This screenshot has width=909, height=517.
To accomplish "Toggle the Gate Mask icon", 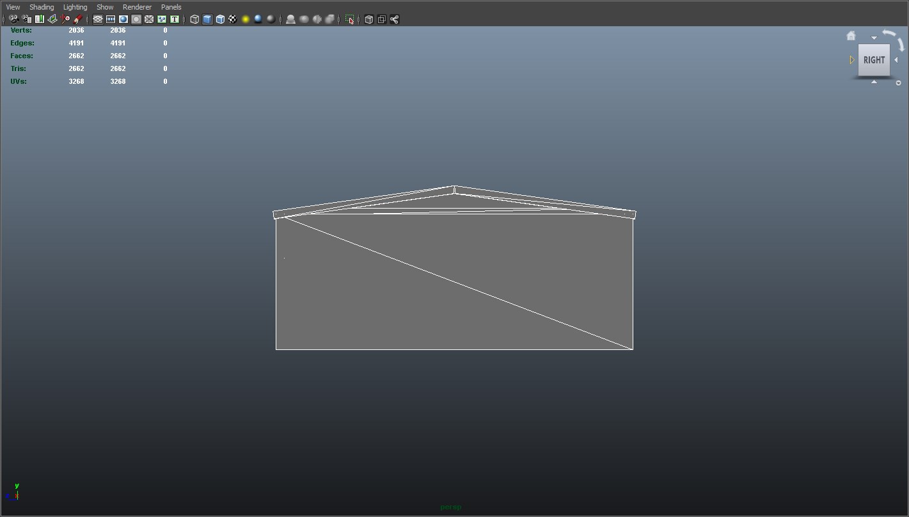I will click(136, 19).
